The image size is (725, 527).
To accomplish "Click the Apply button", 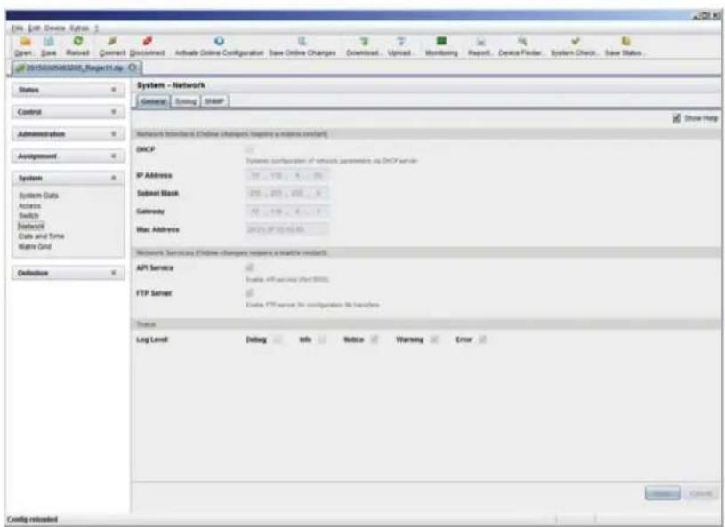I will click(x=662, y=493).
